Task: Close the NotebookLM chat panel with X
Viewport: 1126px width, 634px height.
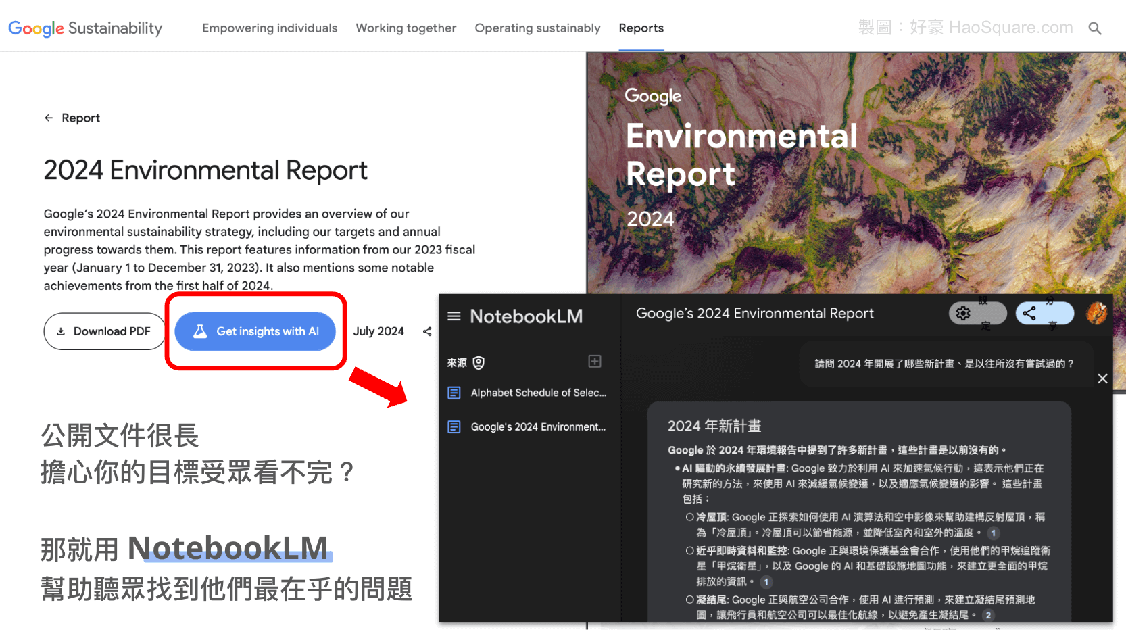Action: [1102, 379]
